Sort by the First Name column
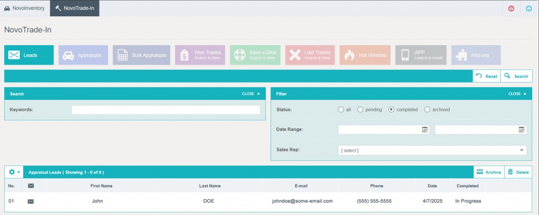This screenshot has width=539, height=215. [x=102, y=186]
